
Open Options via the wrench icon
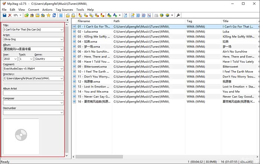178,15
